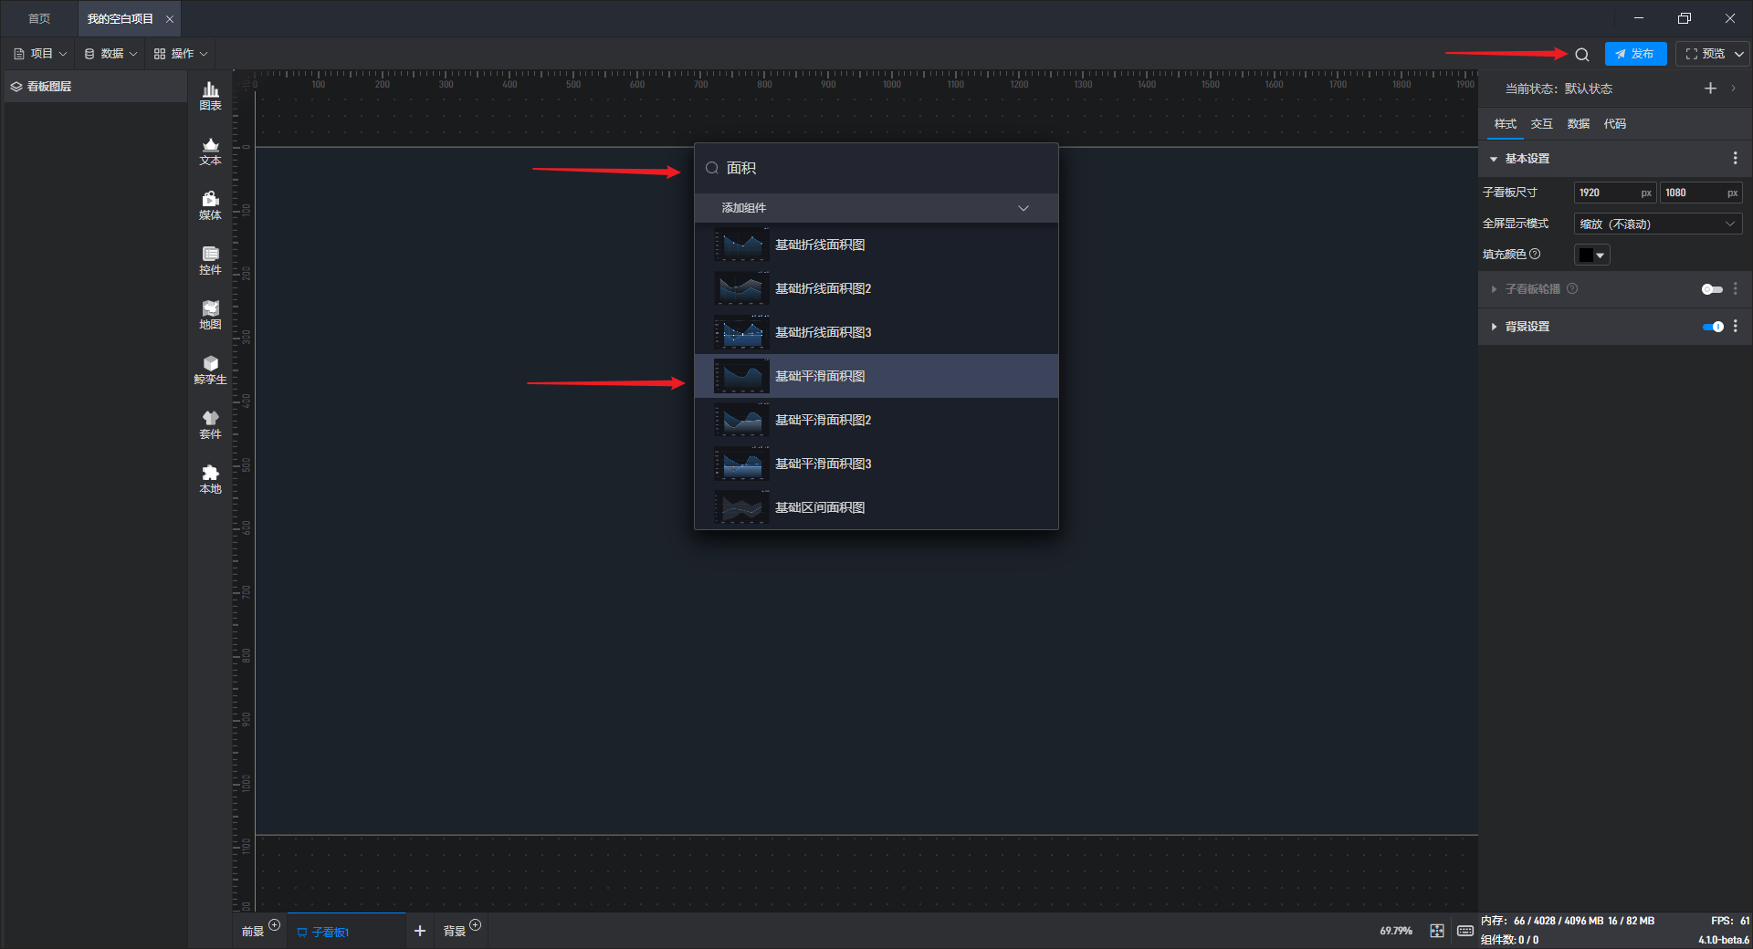
Task: Click the height field showing 1080
Action: (x=1700, y=193)
